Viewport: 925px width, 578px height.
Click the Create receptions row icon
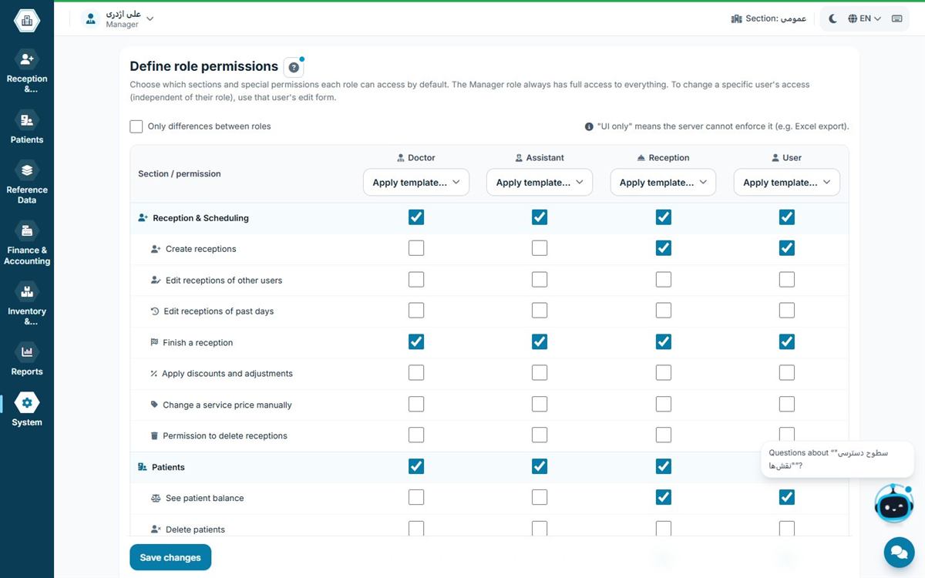tap(156, 249)
